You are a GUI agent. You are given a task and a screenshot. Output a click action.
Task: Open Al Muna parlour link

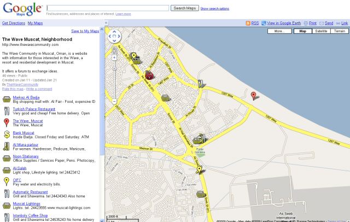coord(26,145)
